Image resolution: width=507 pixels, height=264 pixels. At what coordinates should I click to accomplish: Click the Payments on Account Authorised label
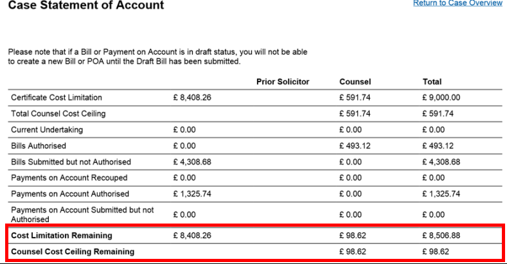(x=70, y=194)
